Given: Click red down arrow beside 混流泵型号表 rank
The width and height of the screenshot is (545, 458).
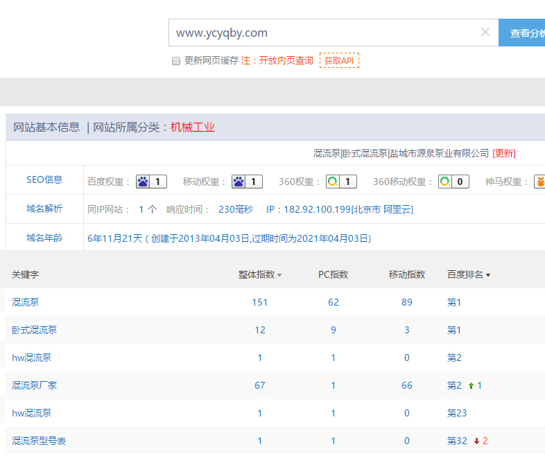Looking at the screenshot, I should tap(476, 441).
